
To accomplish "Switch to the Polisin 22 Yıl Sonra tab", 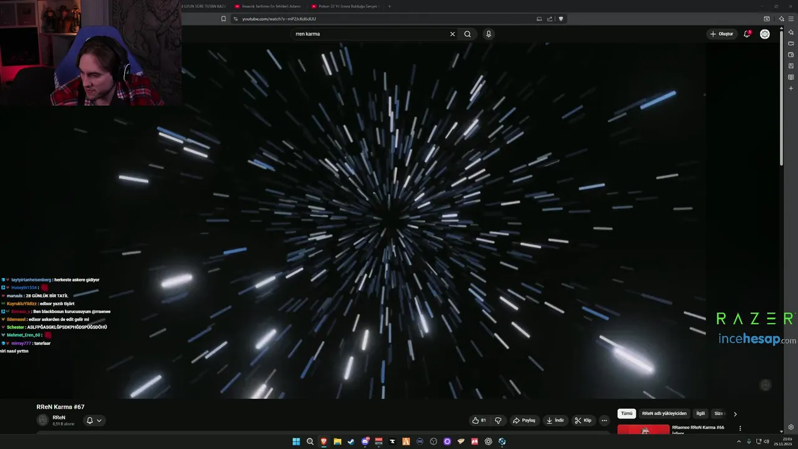I will (x=345, y=6).
